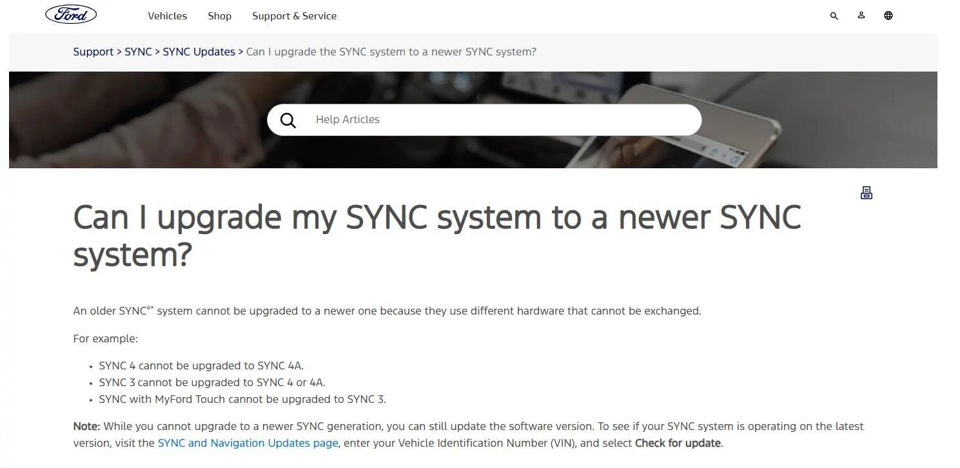Print this article using the printer icon
Image resolution: width=960 pixels, height=468 pixels.
(x=867, y=193)
